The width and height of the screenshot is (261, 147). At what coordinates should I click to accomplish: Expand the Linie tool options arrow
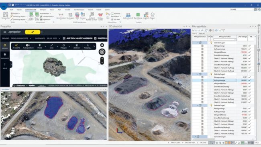click(x=57, y=47)
